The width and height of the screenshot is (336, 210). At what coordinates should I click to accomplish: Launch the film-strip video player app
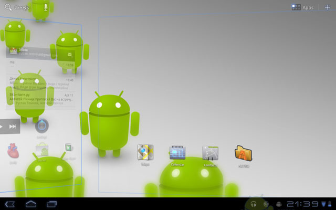pyautogui.click(x=69, y=148)
